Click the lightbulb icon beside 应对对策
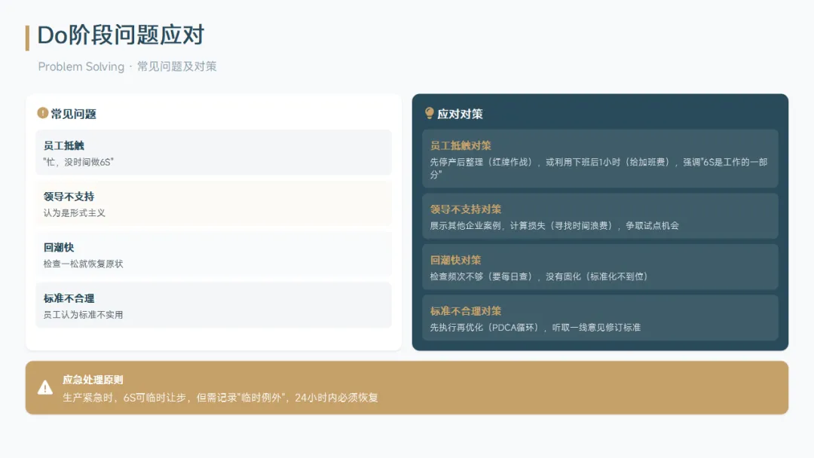 [430, 113]
